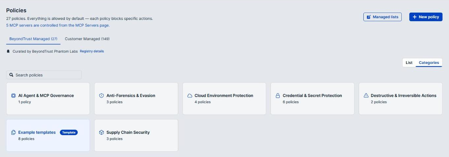Image resolution: width=449 pixels, height=157 pixels.
Task: Click the Phantom Labs ghost icon
Action: [8, 51]
